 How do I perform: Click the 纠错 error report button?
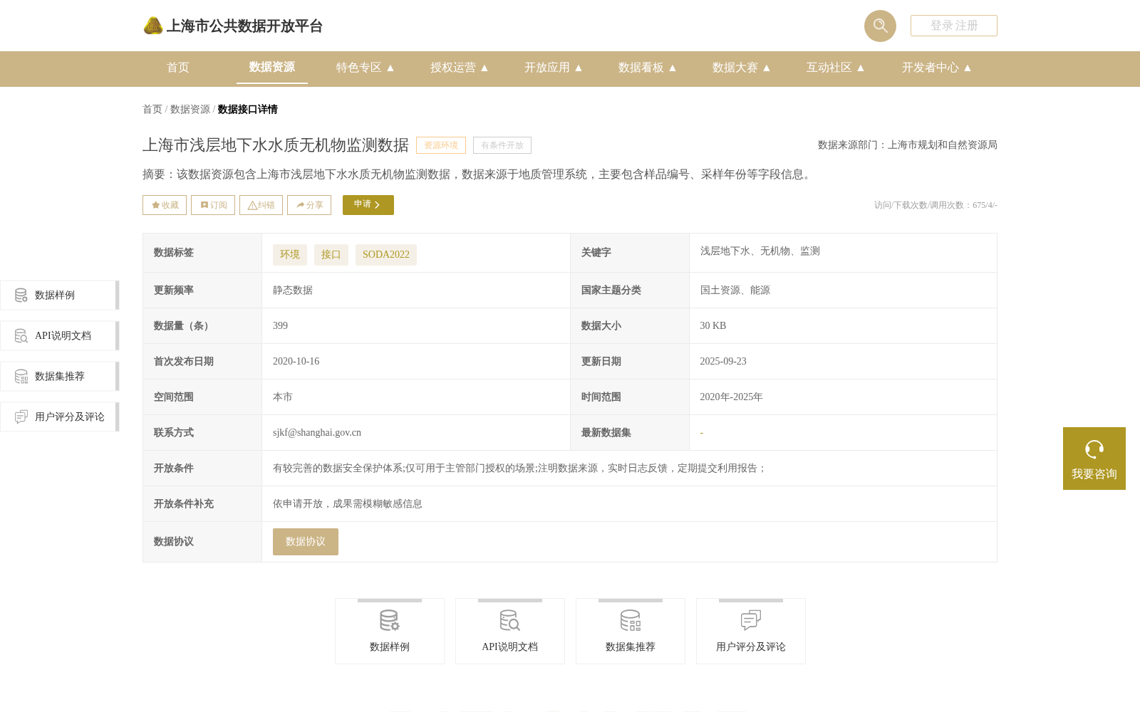tap(261, 205)
